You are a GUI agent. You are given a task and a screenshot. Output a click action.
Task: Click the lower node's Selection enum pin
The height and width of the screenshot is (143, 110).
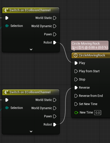(x=7, y=108)
